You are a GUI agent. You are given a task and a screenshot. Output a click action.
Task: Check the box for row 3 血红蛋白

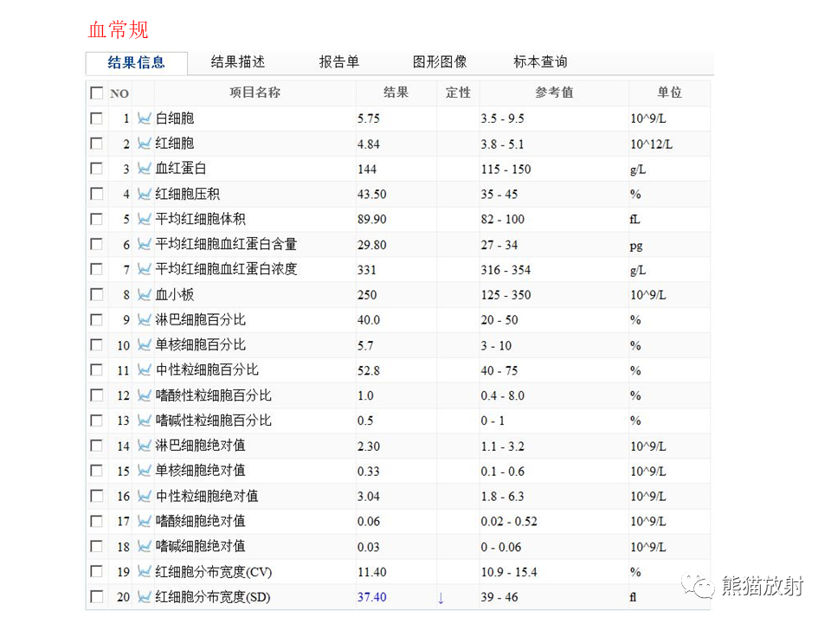96,169
